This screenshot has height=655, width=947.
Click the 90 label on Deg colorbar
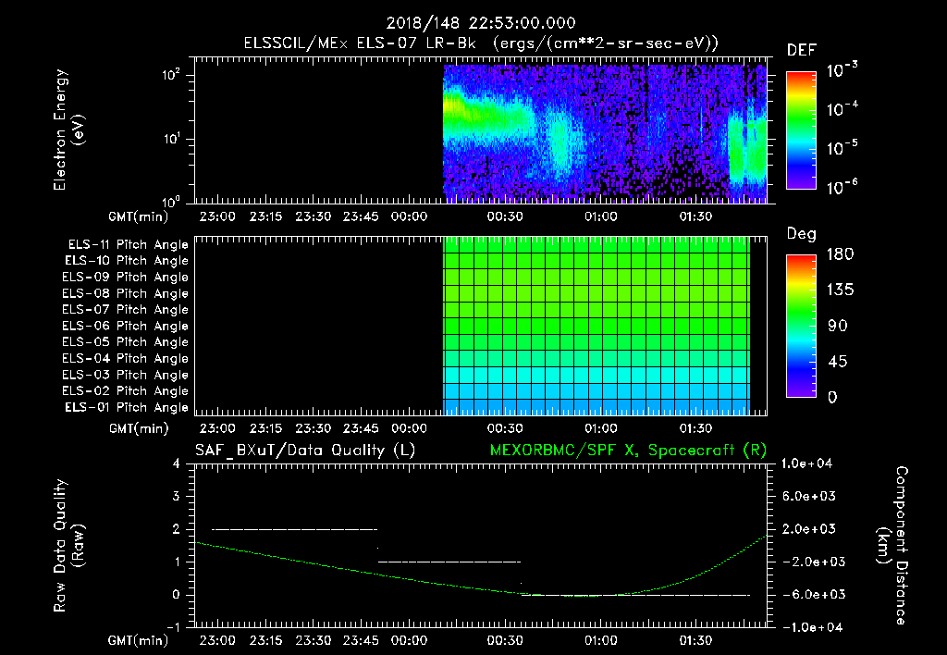tap(838, 326)
